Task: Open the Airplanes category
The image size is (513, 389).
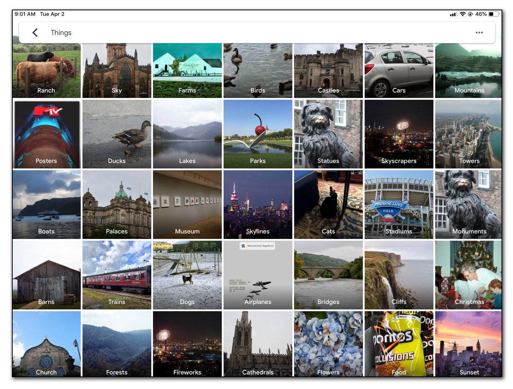Action: [x=258, y=275]
